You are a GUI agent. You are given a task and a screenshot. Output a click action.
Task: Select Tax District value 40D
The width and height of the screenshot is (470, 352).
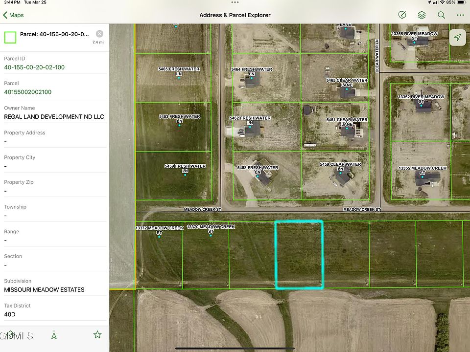pyautogui.click(x=10, y=314)
